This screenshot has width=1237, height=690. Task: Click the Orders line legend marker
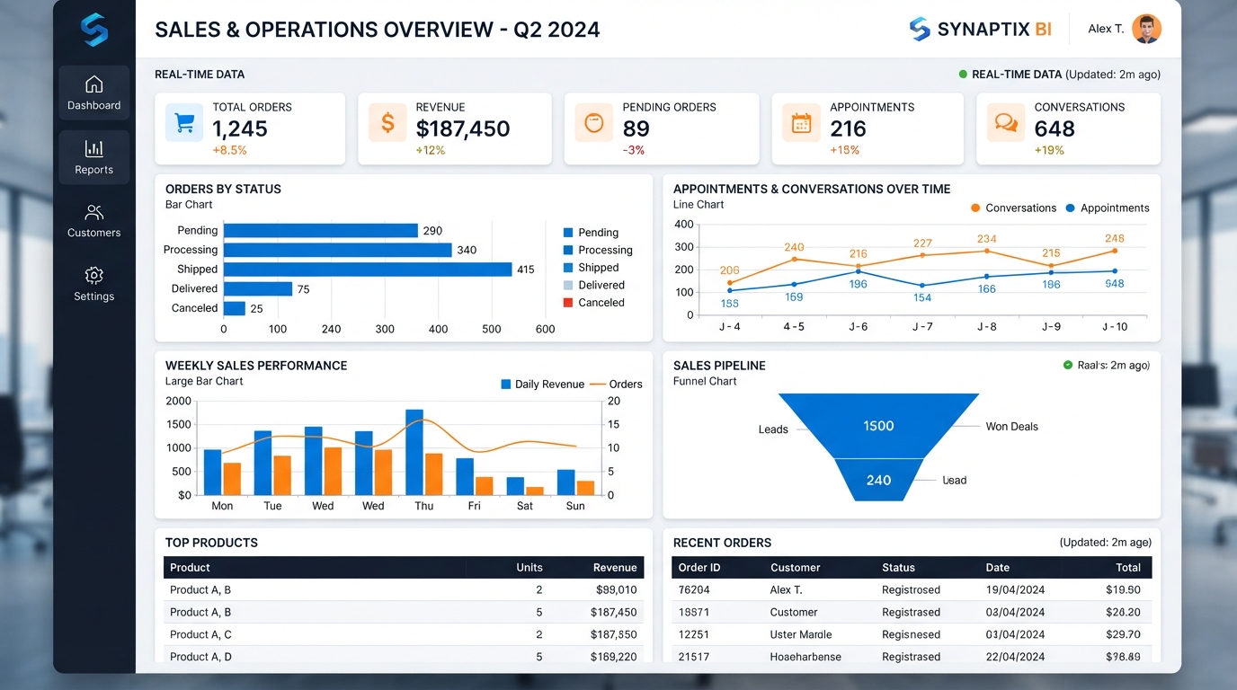coord(597,385)
